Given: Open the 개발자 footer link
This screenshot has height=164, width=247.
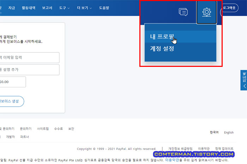Looking at the screenshot, I should (10, 137).
